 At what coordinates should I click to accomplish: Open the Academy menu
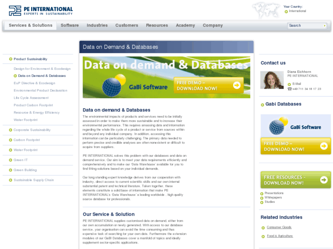click(186, 26)
